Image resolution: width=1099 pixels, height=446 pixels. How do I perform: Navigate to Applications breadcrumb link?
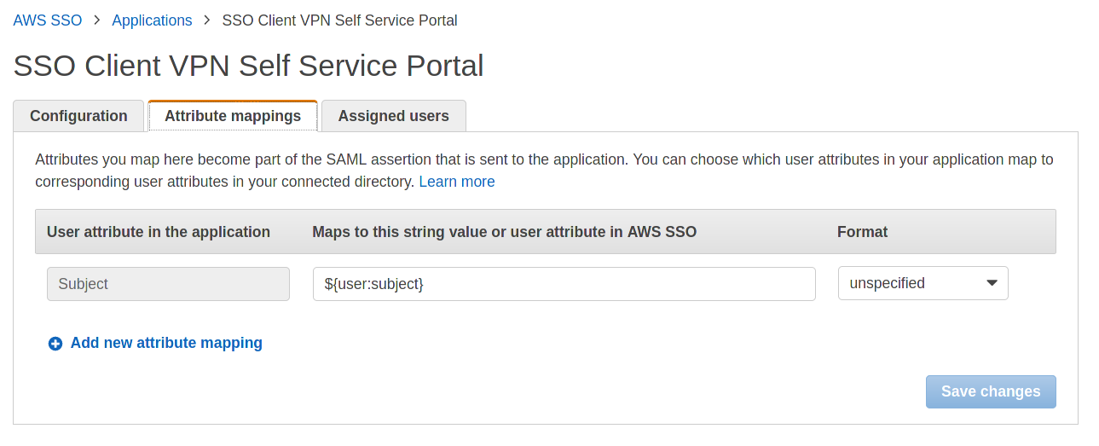pos(152,20)
